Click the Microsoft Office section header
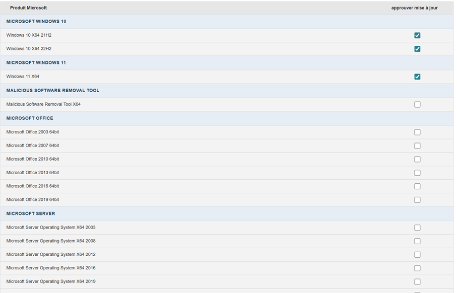The image size is (457, 293). click(29, 118)
